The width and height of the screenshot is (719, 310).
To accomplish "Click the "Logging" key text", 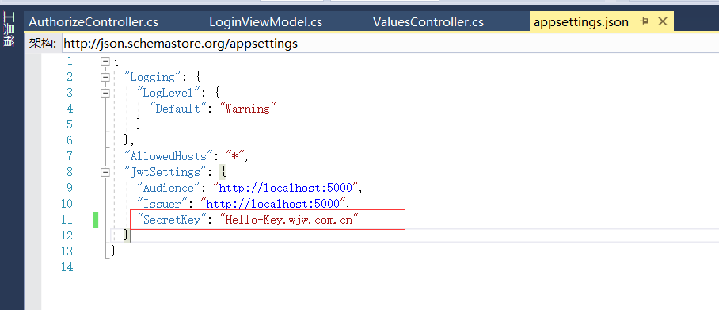I will click(x=153, y=77).
